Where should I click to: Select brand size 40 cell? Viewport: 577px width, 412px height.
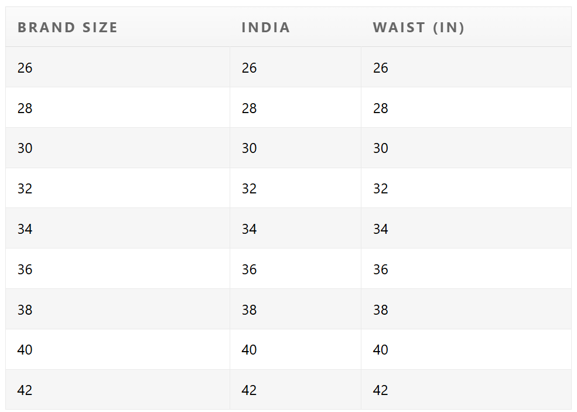[x=118, y=349]
